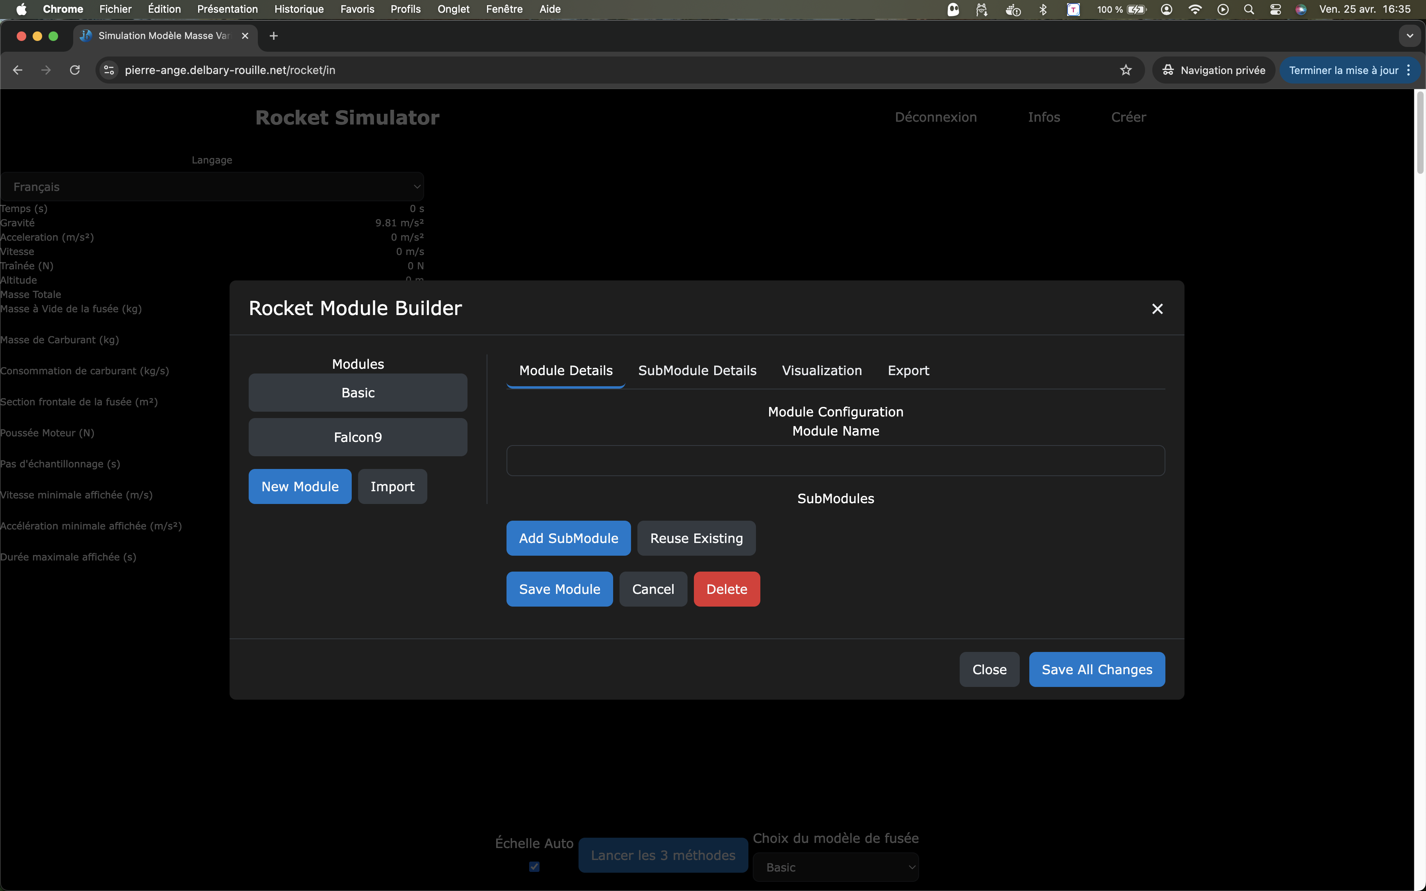Click Save All Changes
This screenshot has height=891, width=1426.
click(x=1097, y=669)
